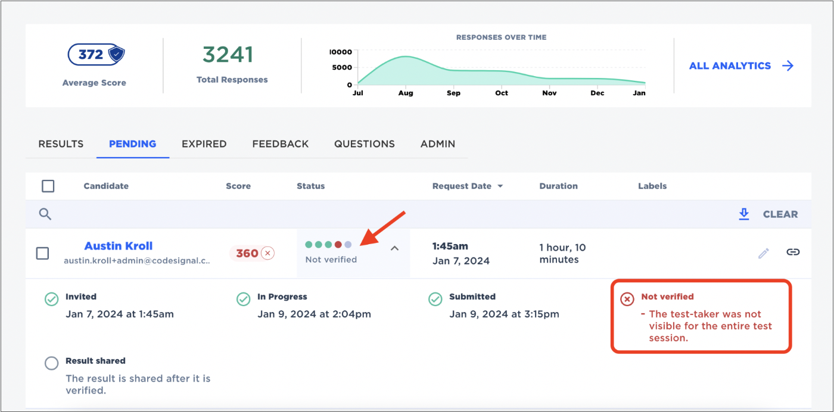Screen dimensions: 834x412
Task: Click the search magnifier icon
Action: [45, 214]
